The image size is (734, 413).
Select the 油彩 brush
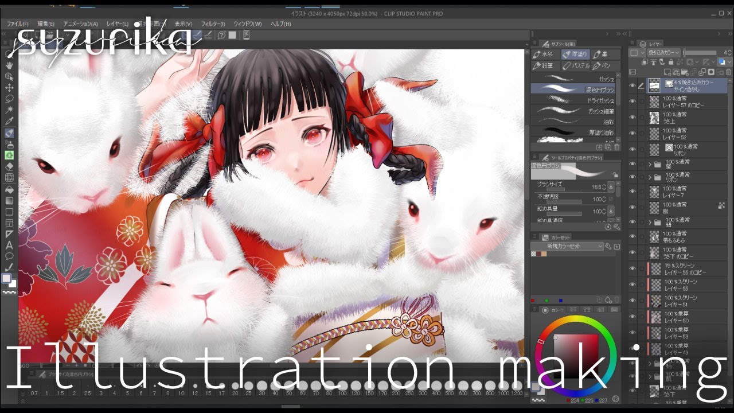(x=573, y=122)
